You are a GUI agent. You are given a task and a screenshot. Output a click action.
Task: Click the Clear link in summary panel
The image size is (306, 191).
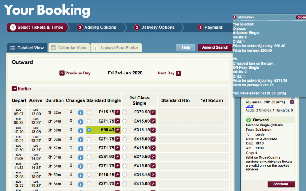pos(249,106)
